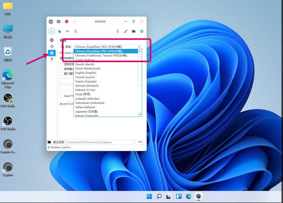283x203 pixels.
Task: Take a screenshot with the camera icon
Action: (59, 22)
